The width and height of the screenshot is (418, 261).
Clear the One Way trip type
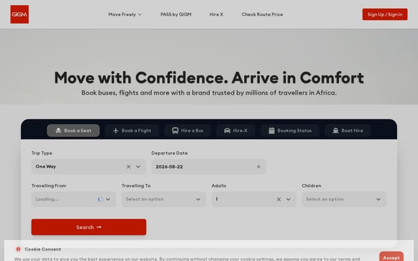[129, 167]
